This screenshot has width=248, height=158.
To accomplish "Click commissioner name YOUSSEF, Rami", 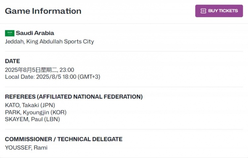I will tap(26, 147).
